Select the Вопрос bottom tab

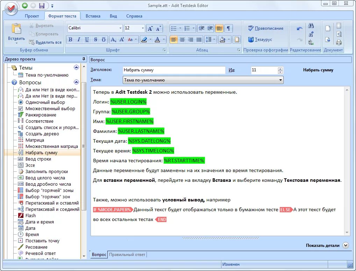(99, 255)
